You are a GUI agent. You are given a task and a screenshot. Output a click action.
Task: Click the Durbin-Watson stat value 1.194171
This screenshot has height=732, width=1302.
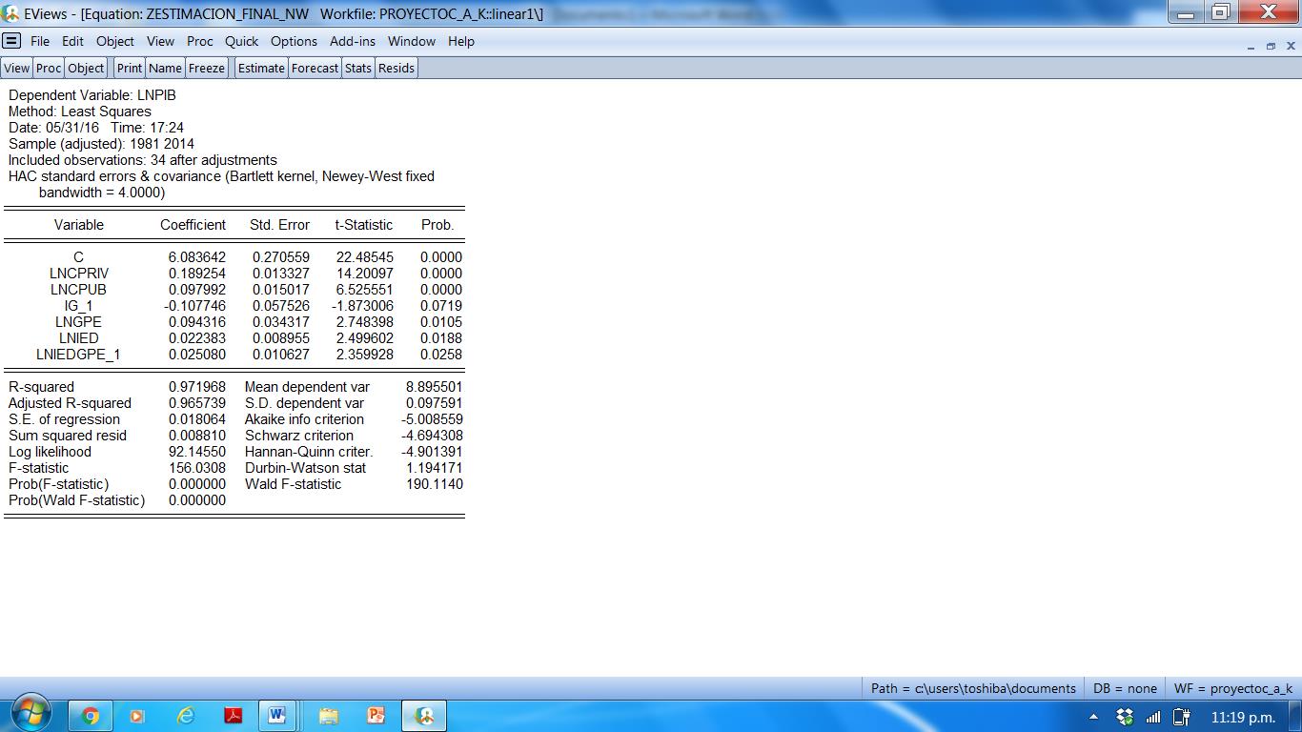click(434, 468)
